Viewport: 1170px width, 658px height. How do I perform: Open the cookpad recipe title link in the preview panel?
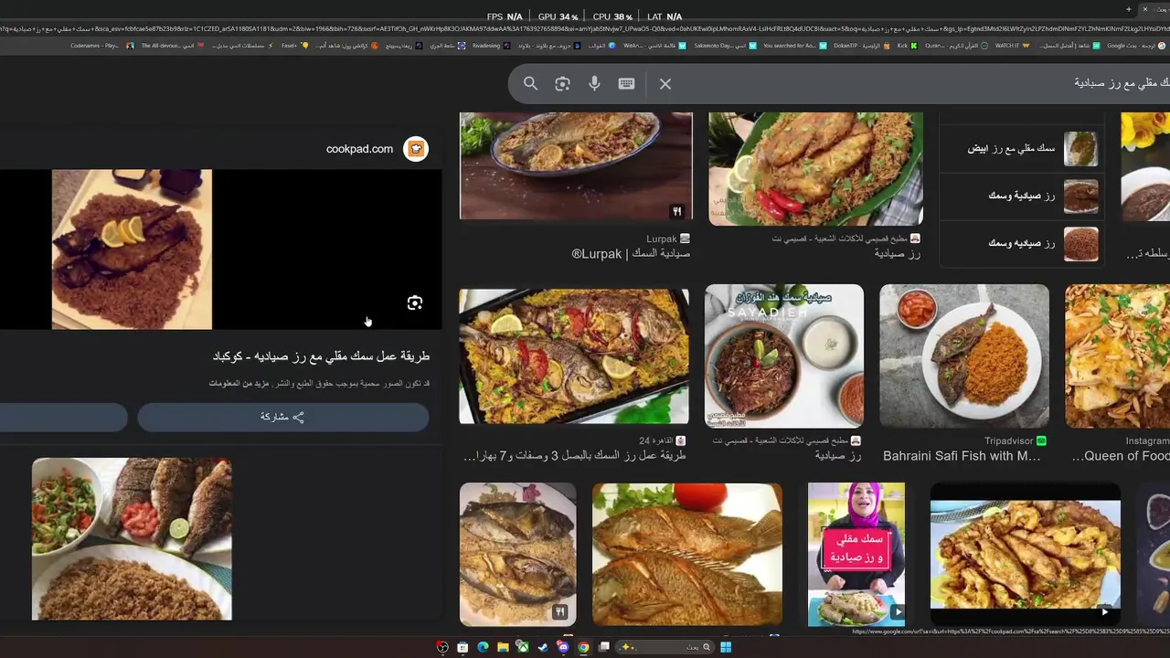(321, 356)
